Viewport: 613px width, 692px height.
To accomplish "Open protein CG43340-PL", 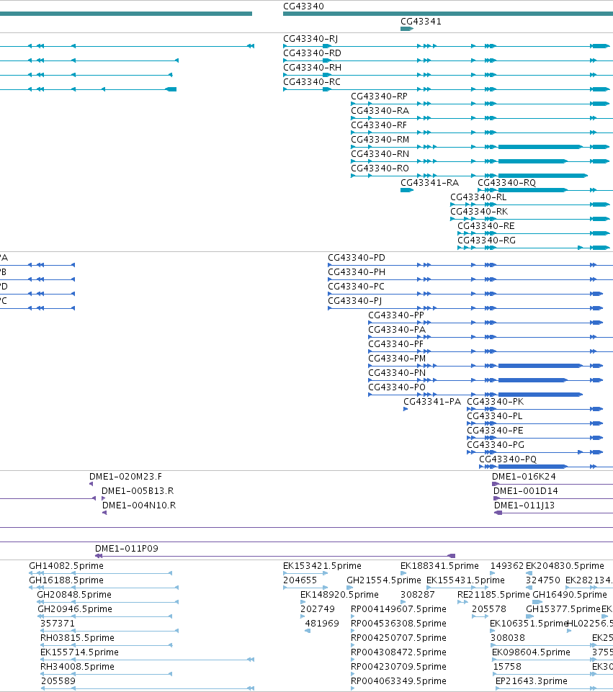I will 495,416.
